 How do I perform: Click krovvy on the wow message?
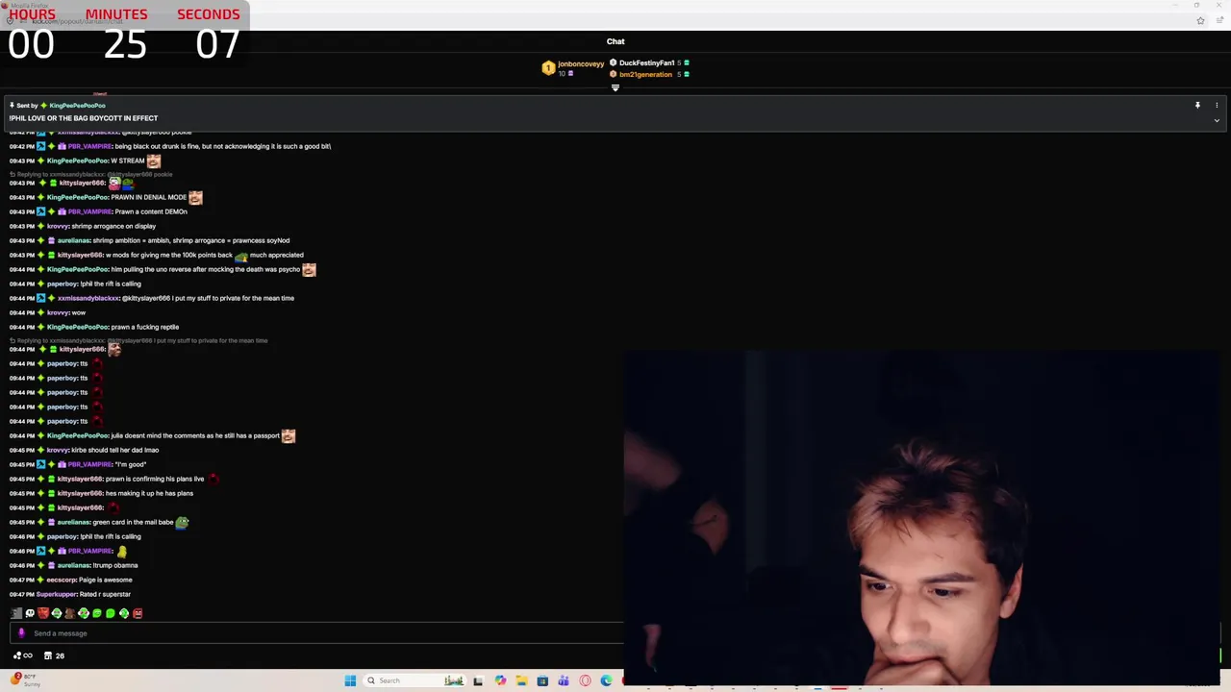[x=58, y=312]
